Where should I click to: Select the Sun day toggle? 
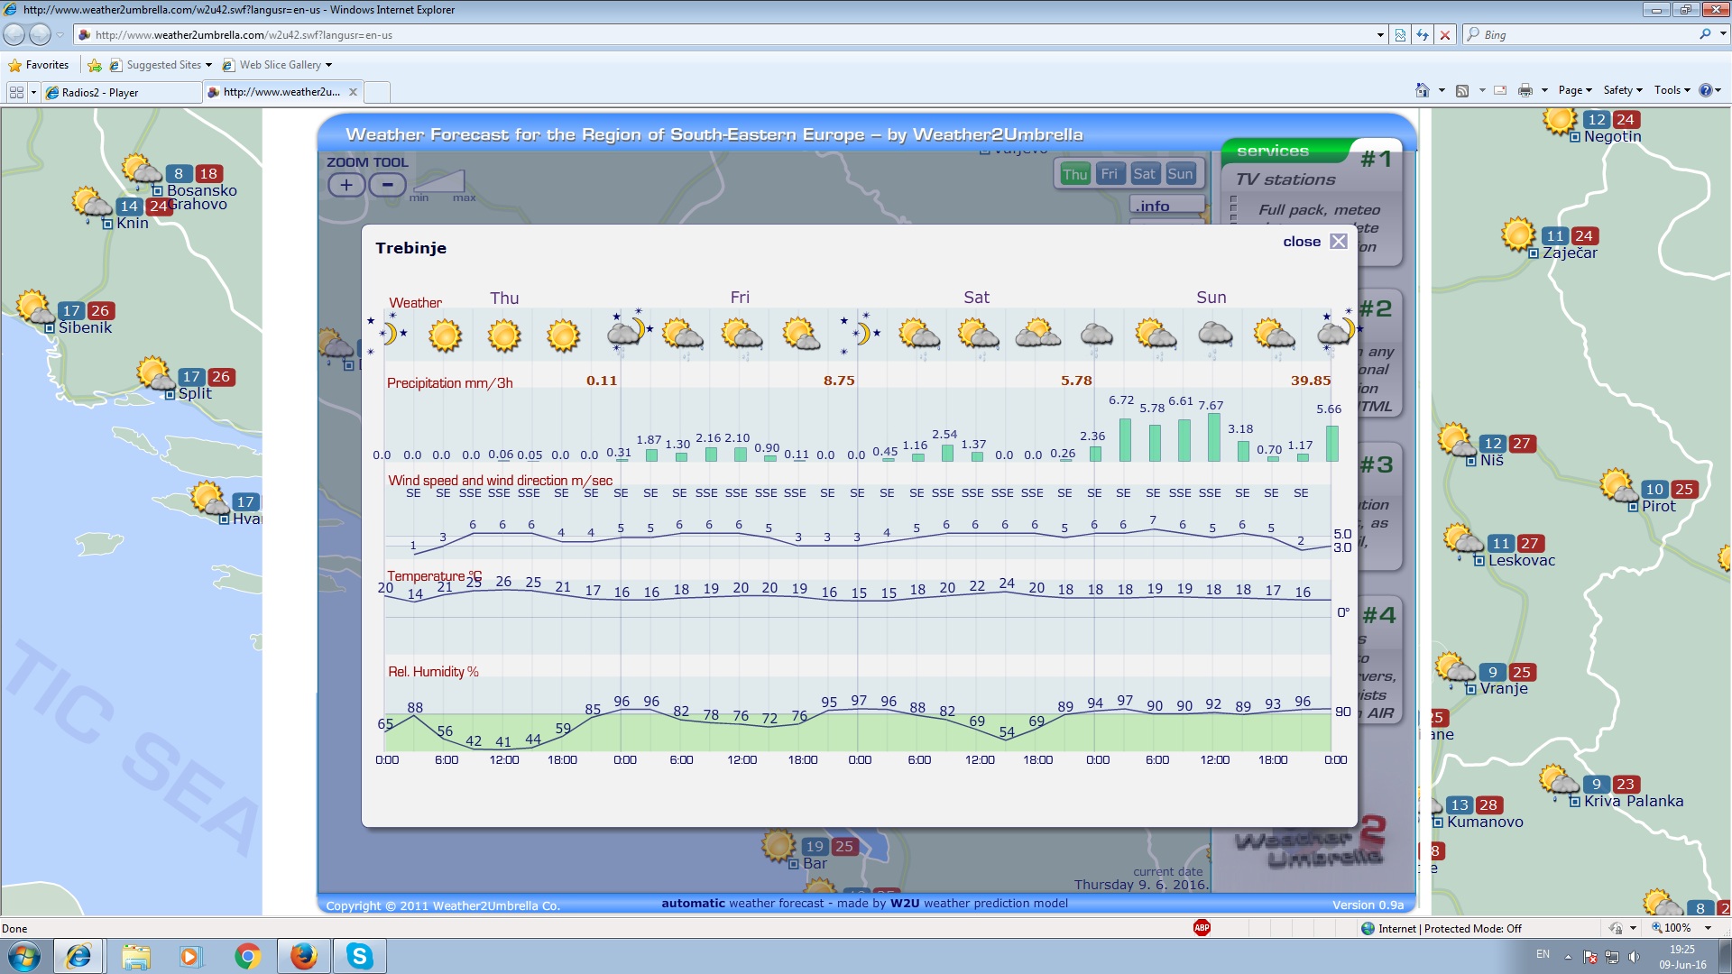point(1180,174)
